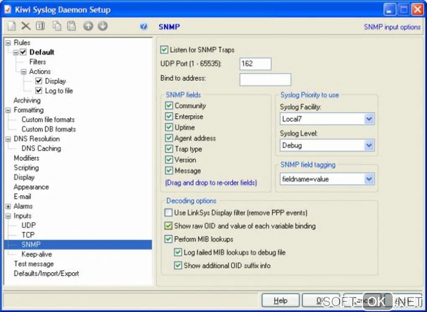The height and width of the screenshot is (312, 427).
Task: Select Filters in the tree
Action: pos(38,62)
